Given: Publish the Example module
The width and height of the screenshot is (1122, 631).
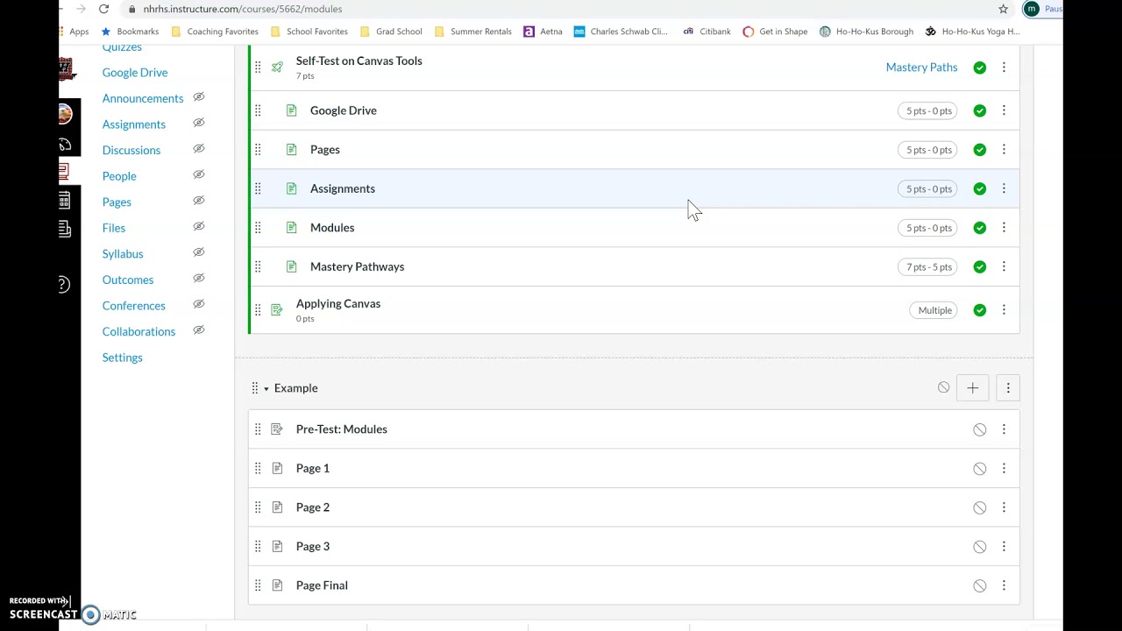Looking at the screenshot, I should tap(943, 387).
